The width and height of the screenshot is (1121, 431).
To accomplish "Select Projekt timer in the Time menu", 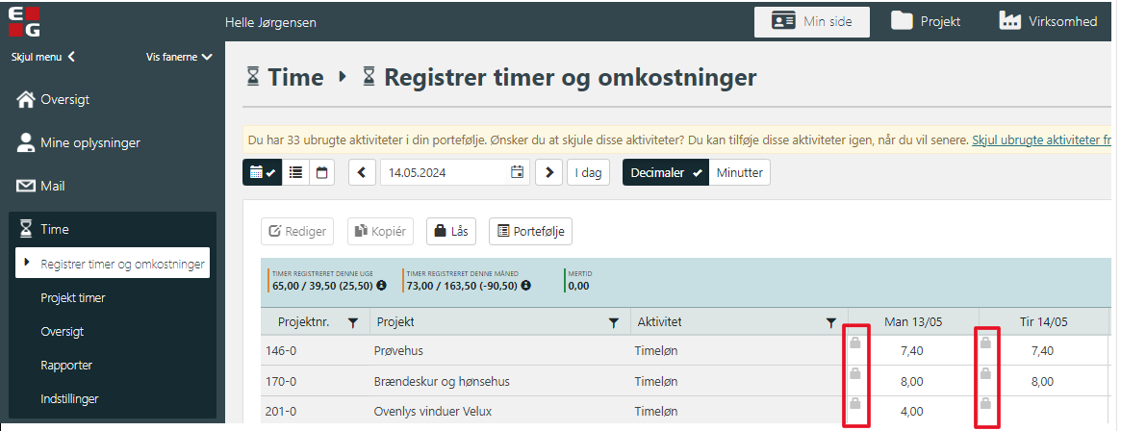I will pyautogui.click(x=73, y=298).
